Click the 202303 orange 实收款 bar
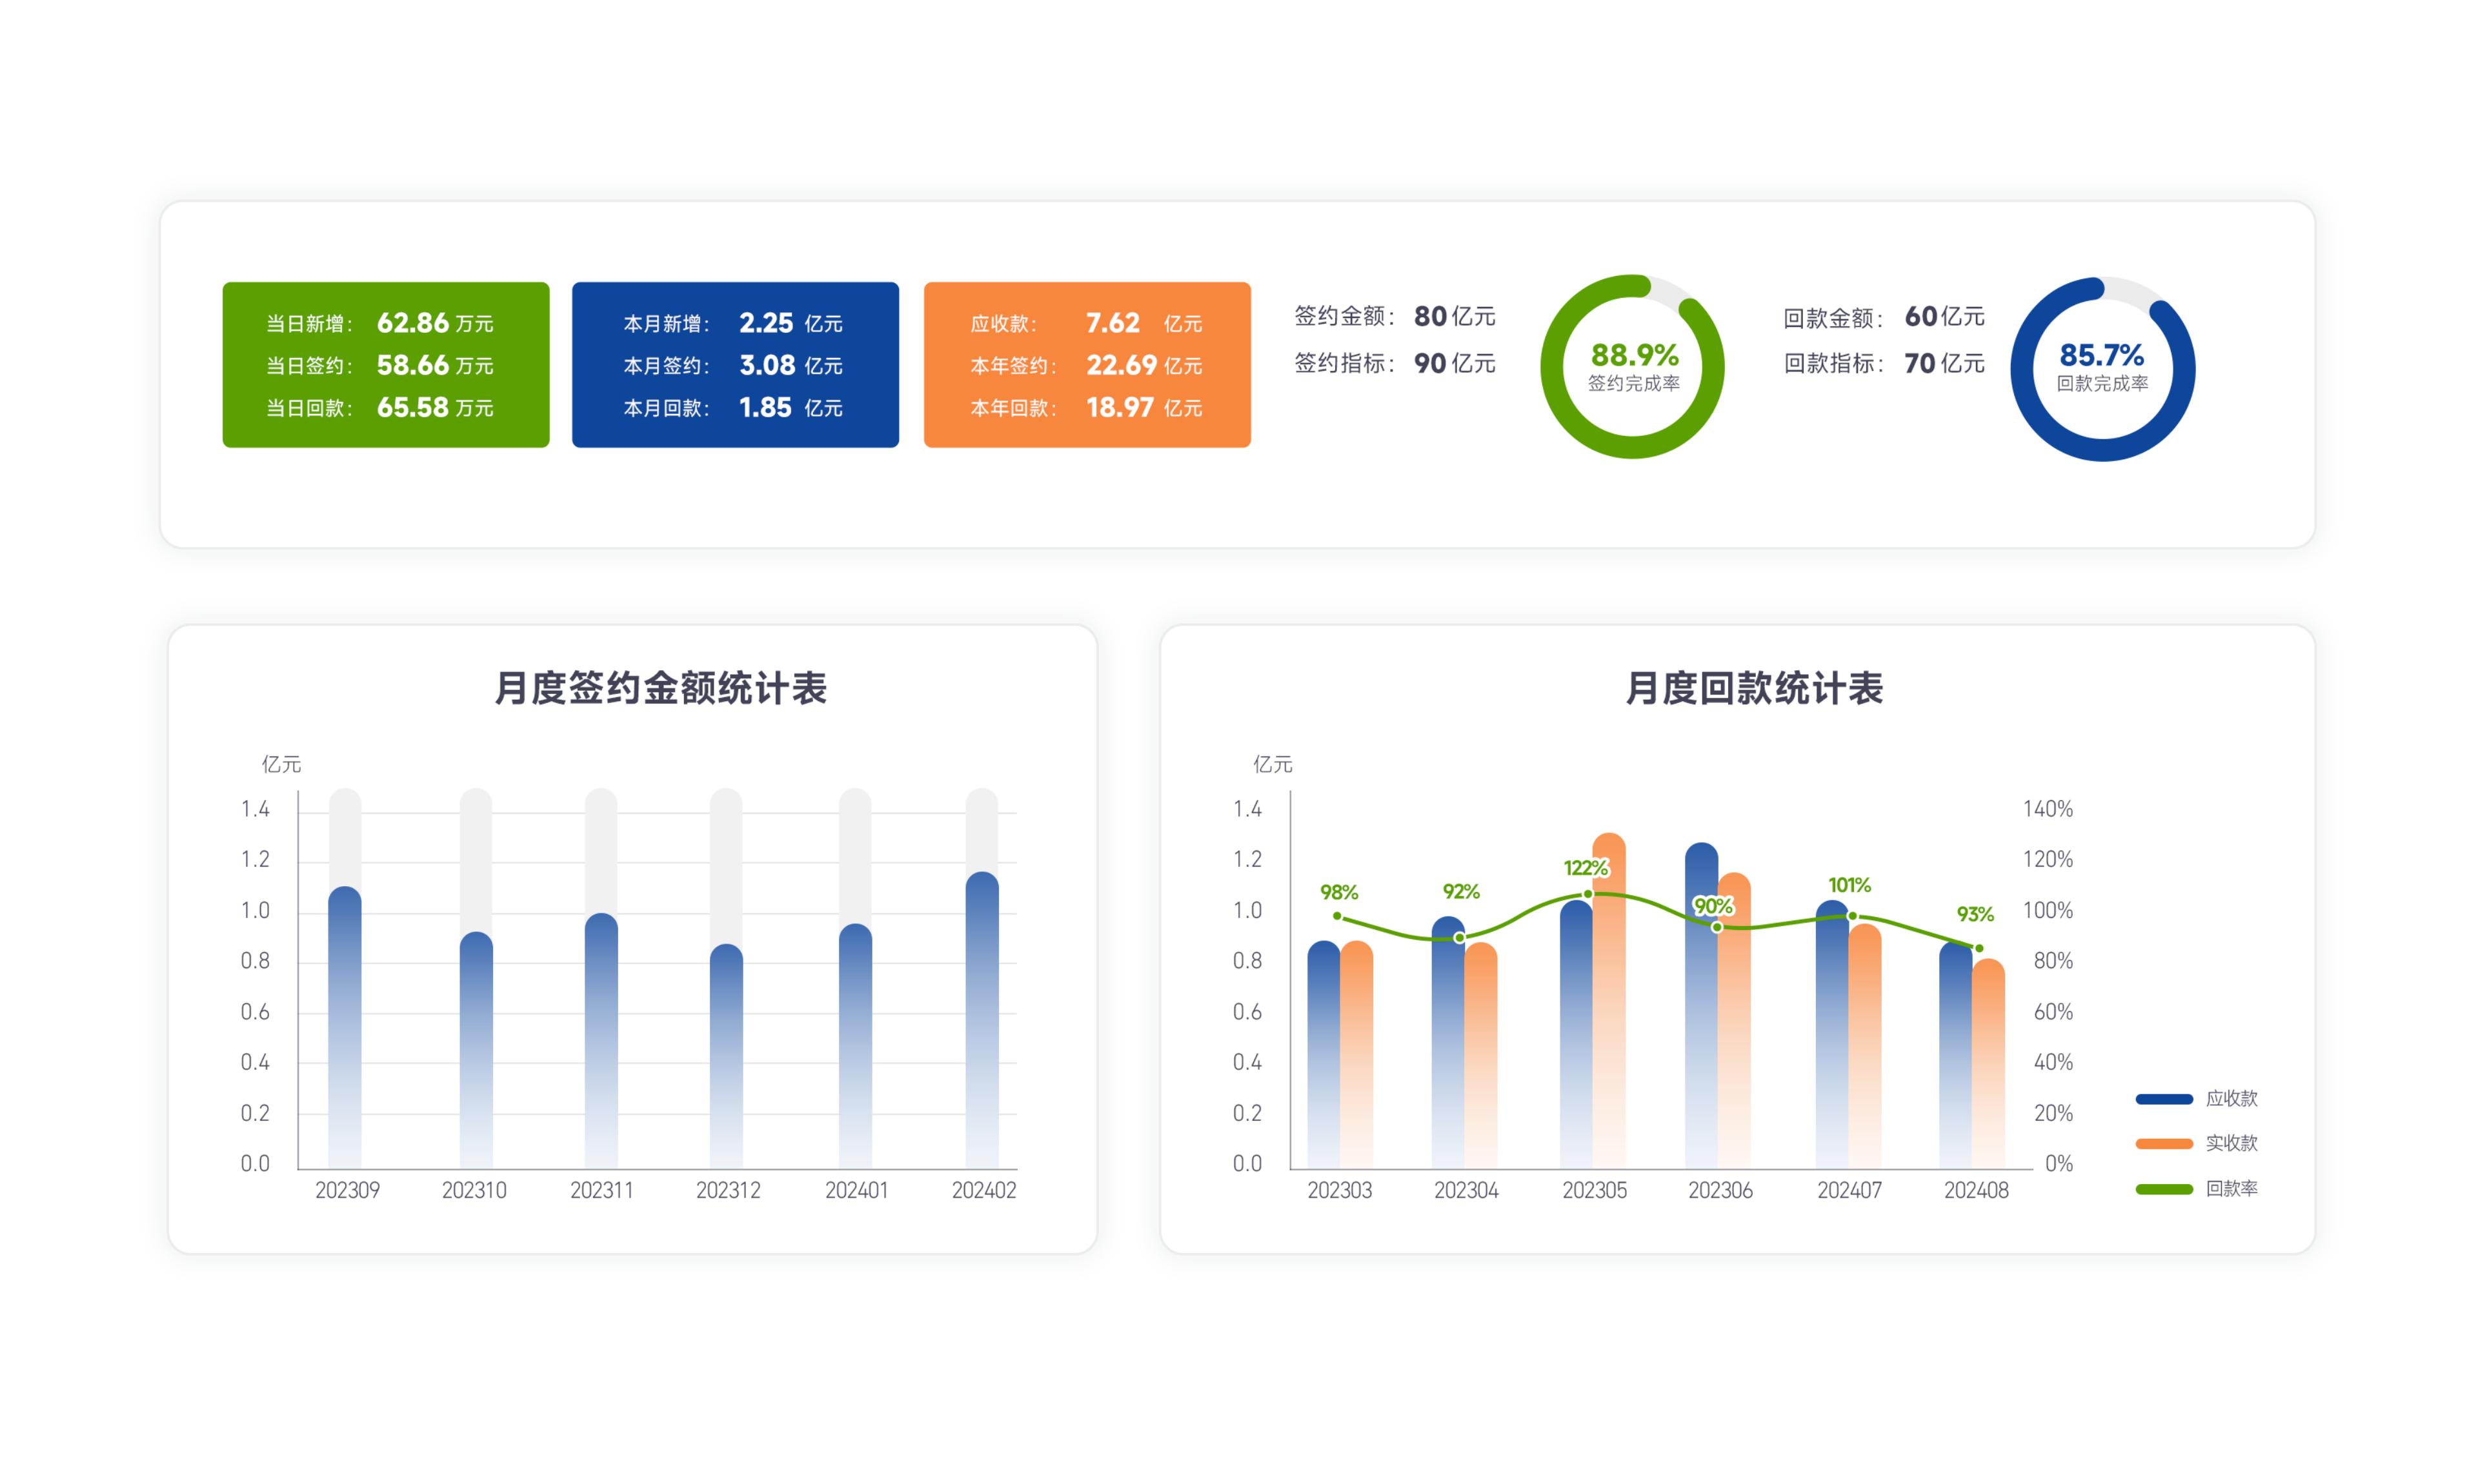This screenshot has width=2478, height=1484. pyautogui.click(x=1356, y=1054)
